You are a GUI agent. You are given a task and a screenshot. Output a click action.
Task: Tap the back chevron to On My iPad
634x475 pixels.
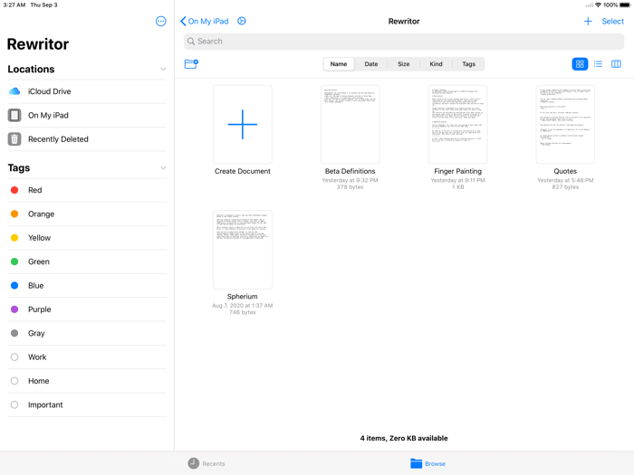click(183, 21)
